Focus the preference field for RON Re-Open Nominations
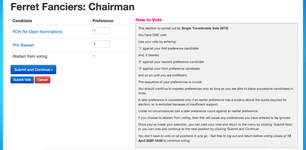306x150 pixels. [x=101, y=31]
